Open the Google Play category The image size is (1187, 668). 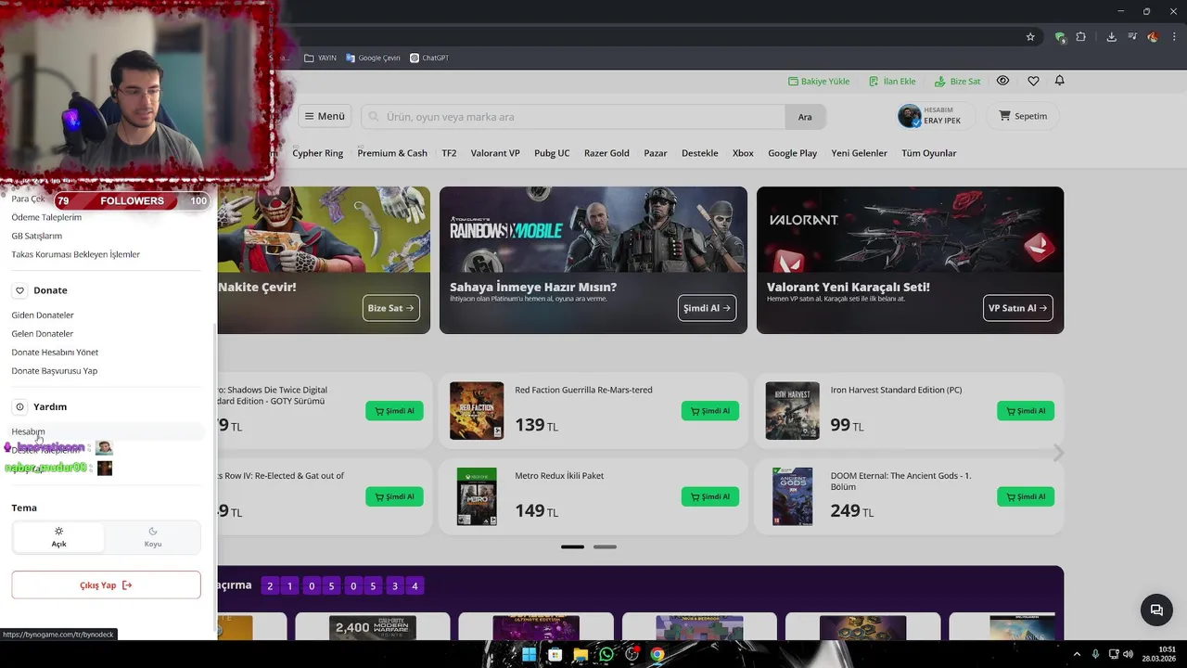coord(792,153)
